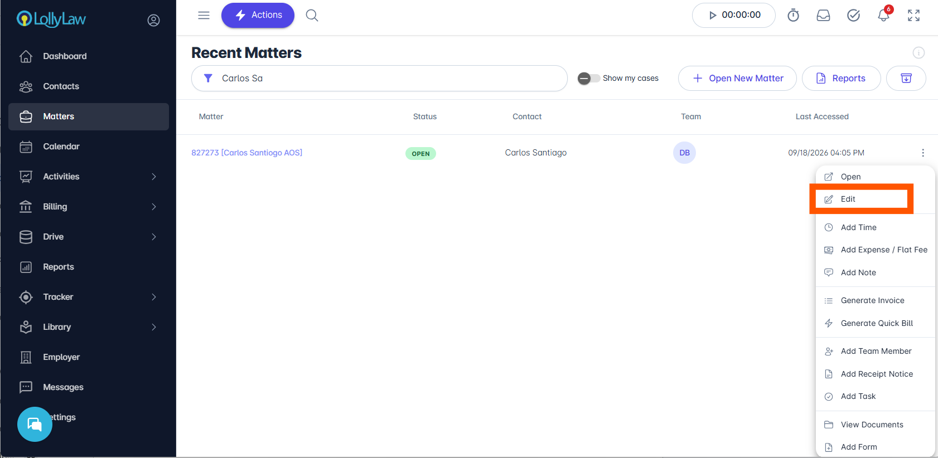This screenshot has height=458, width=938.
Task: Toggle the hamburger menu icon
Action: coord(204,15)
